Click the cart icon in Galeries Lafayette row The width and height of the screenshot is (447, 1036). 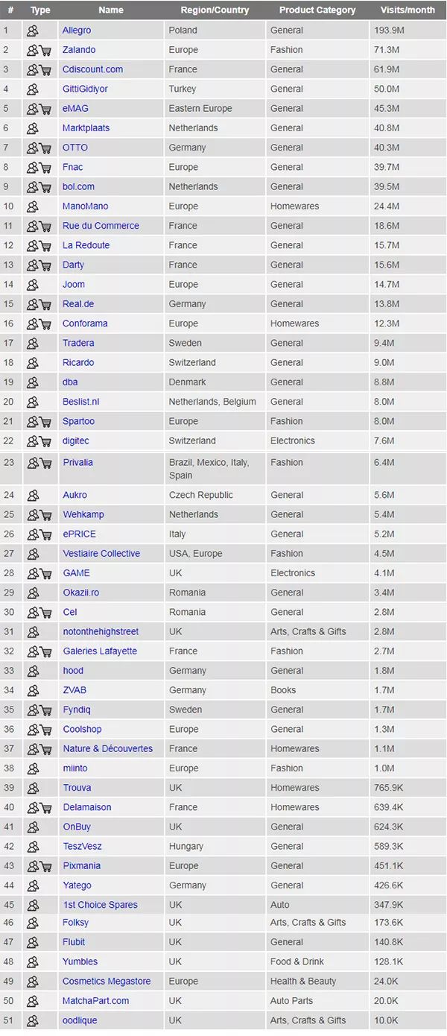pos(45,651)
